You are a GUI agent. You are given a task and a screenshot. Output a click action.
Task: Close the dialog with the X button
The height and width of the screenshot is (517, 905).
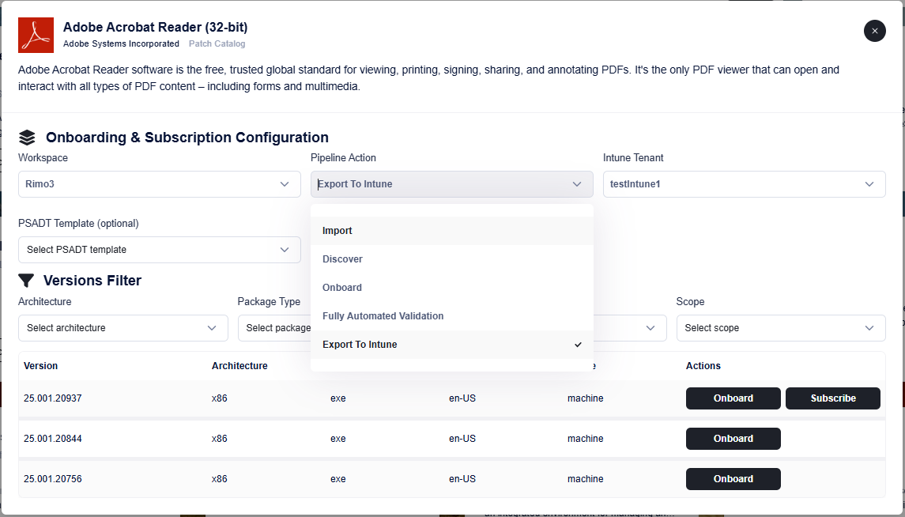coord(874,31)
